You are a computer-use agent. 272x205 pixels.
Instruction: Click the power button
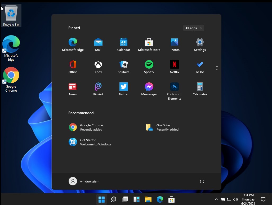202,181
